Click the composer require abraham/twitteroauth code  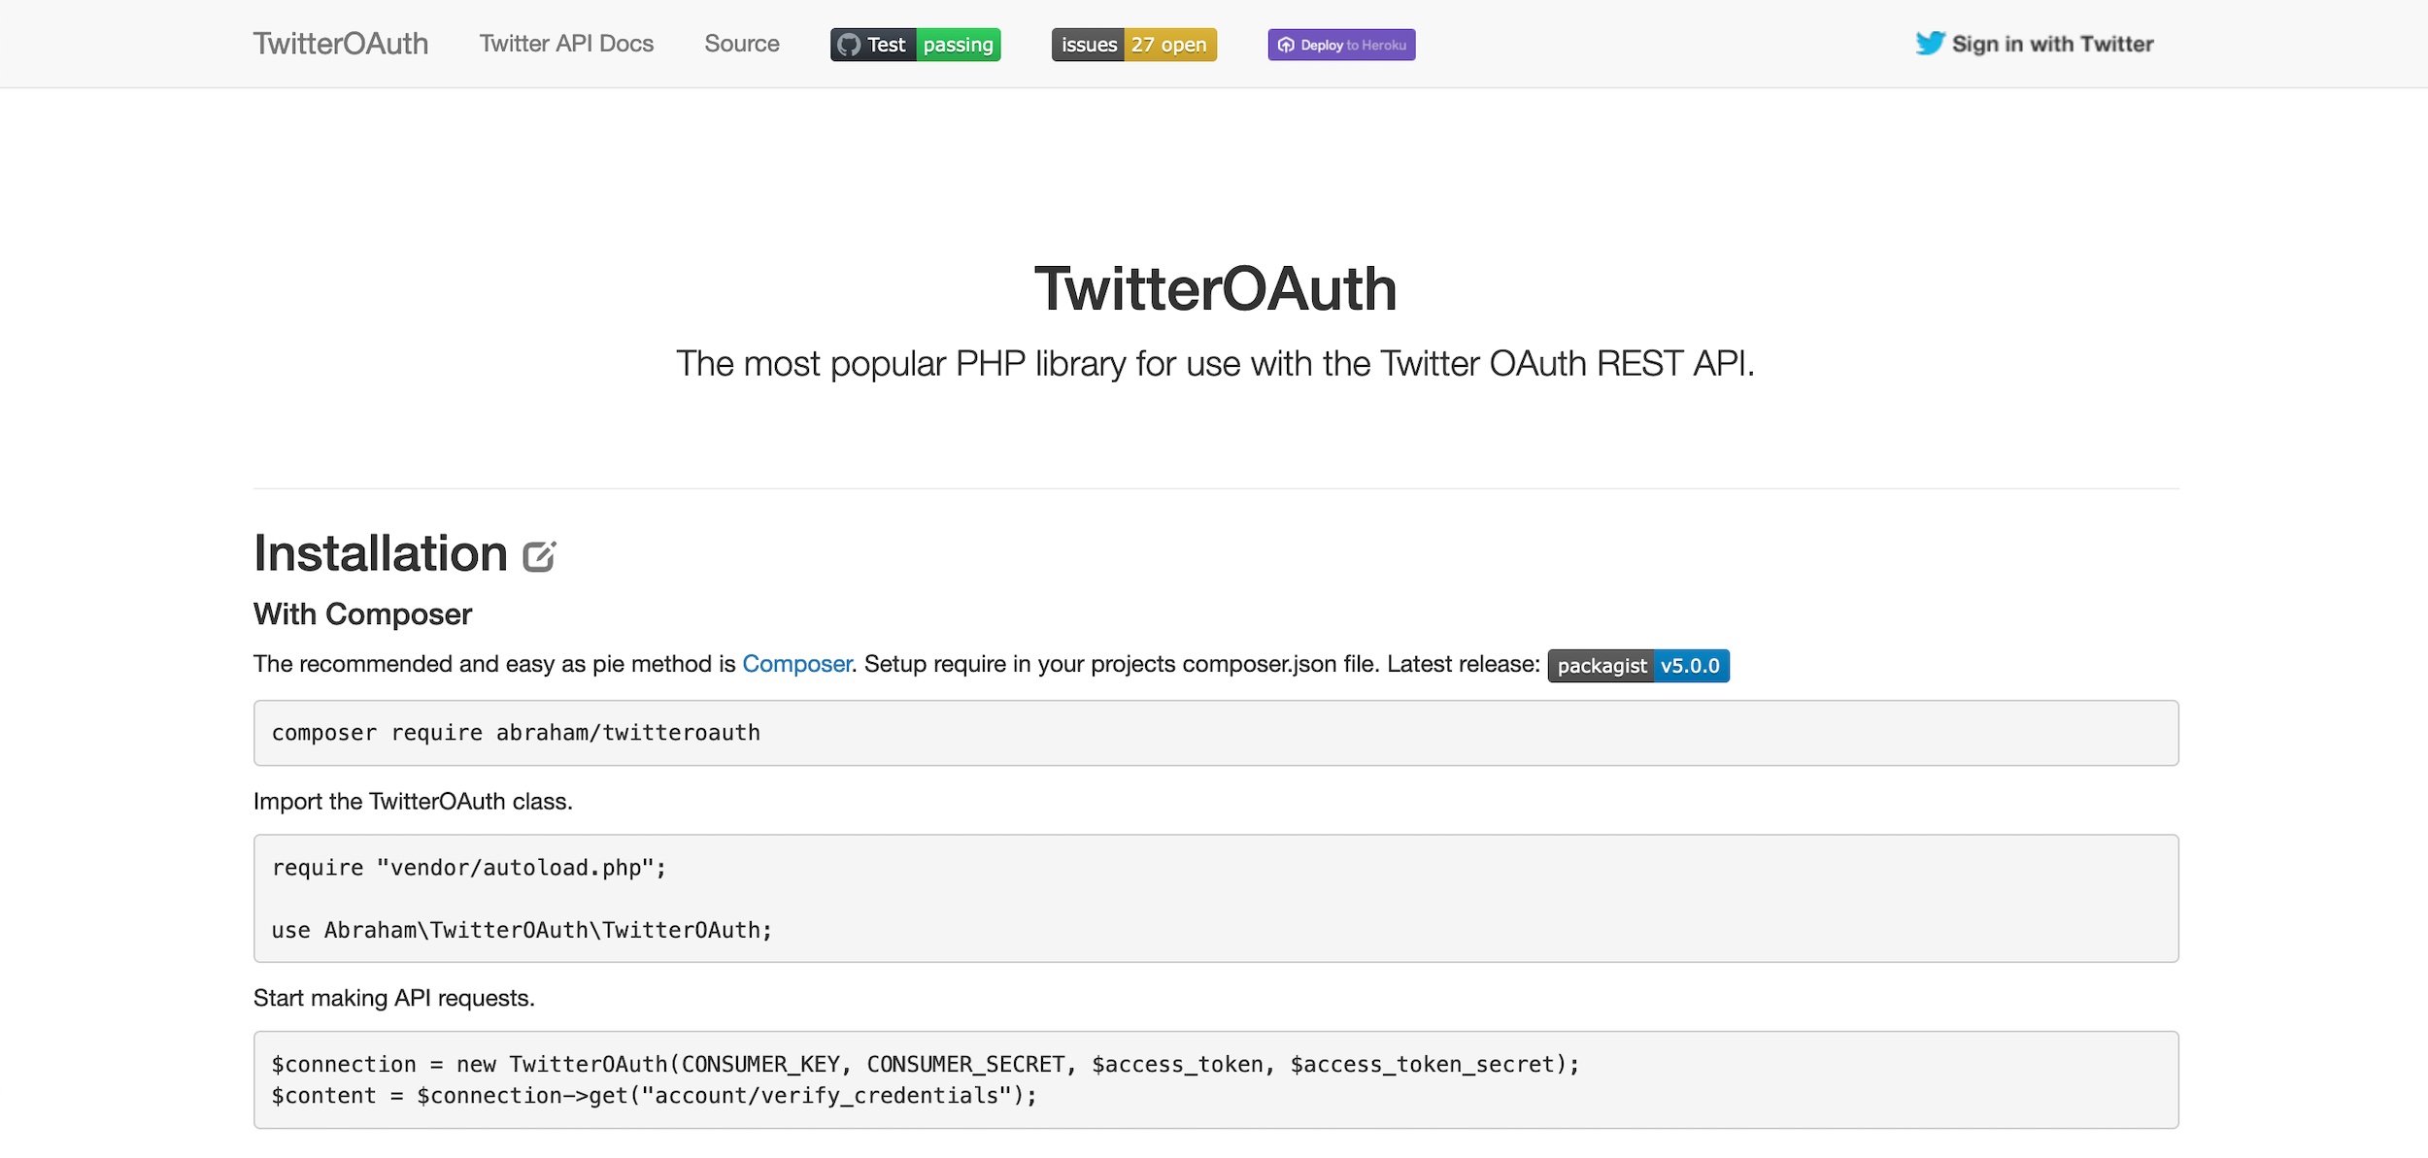coord(516,733)
